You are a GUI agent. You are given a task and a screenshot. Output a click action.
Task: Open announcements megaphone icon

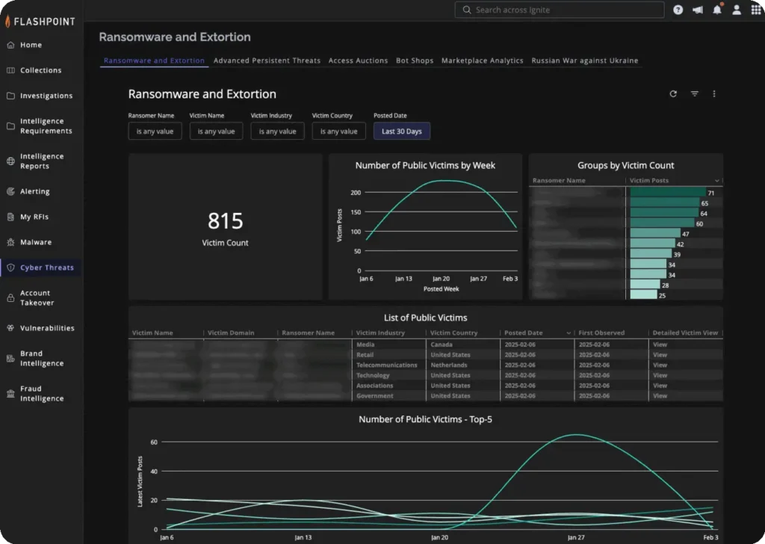[x=698, y=10]
